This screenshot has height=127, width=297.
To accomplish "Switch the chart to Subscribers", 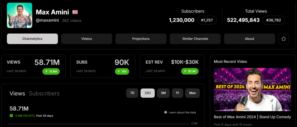I will pos(44,93).
